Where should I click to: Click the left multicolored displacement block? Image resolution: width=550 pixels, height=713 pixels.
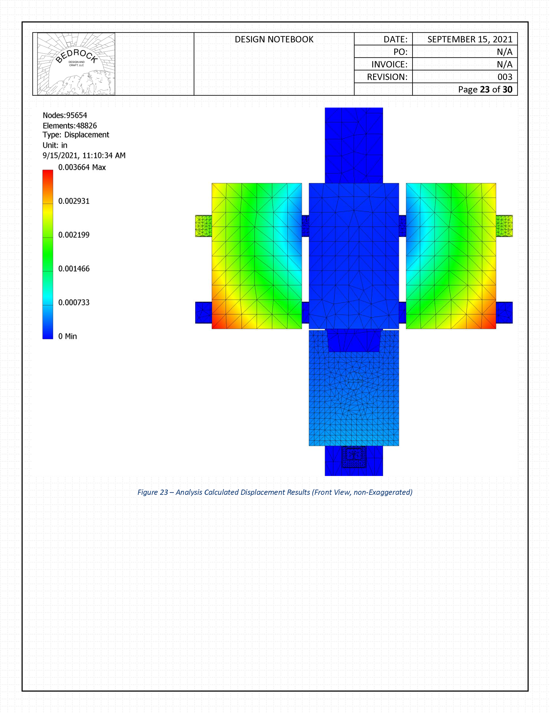(x=257, y=256)
